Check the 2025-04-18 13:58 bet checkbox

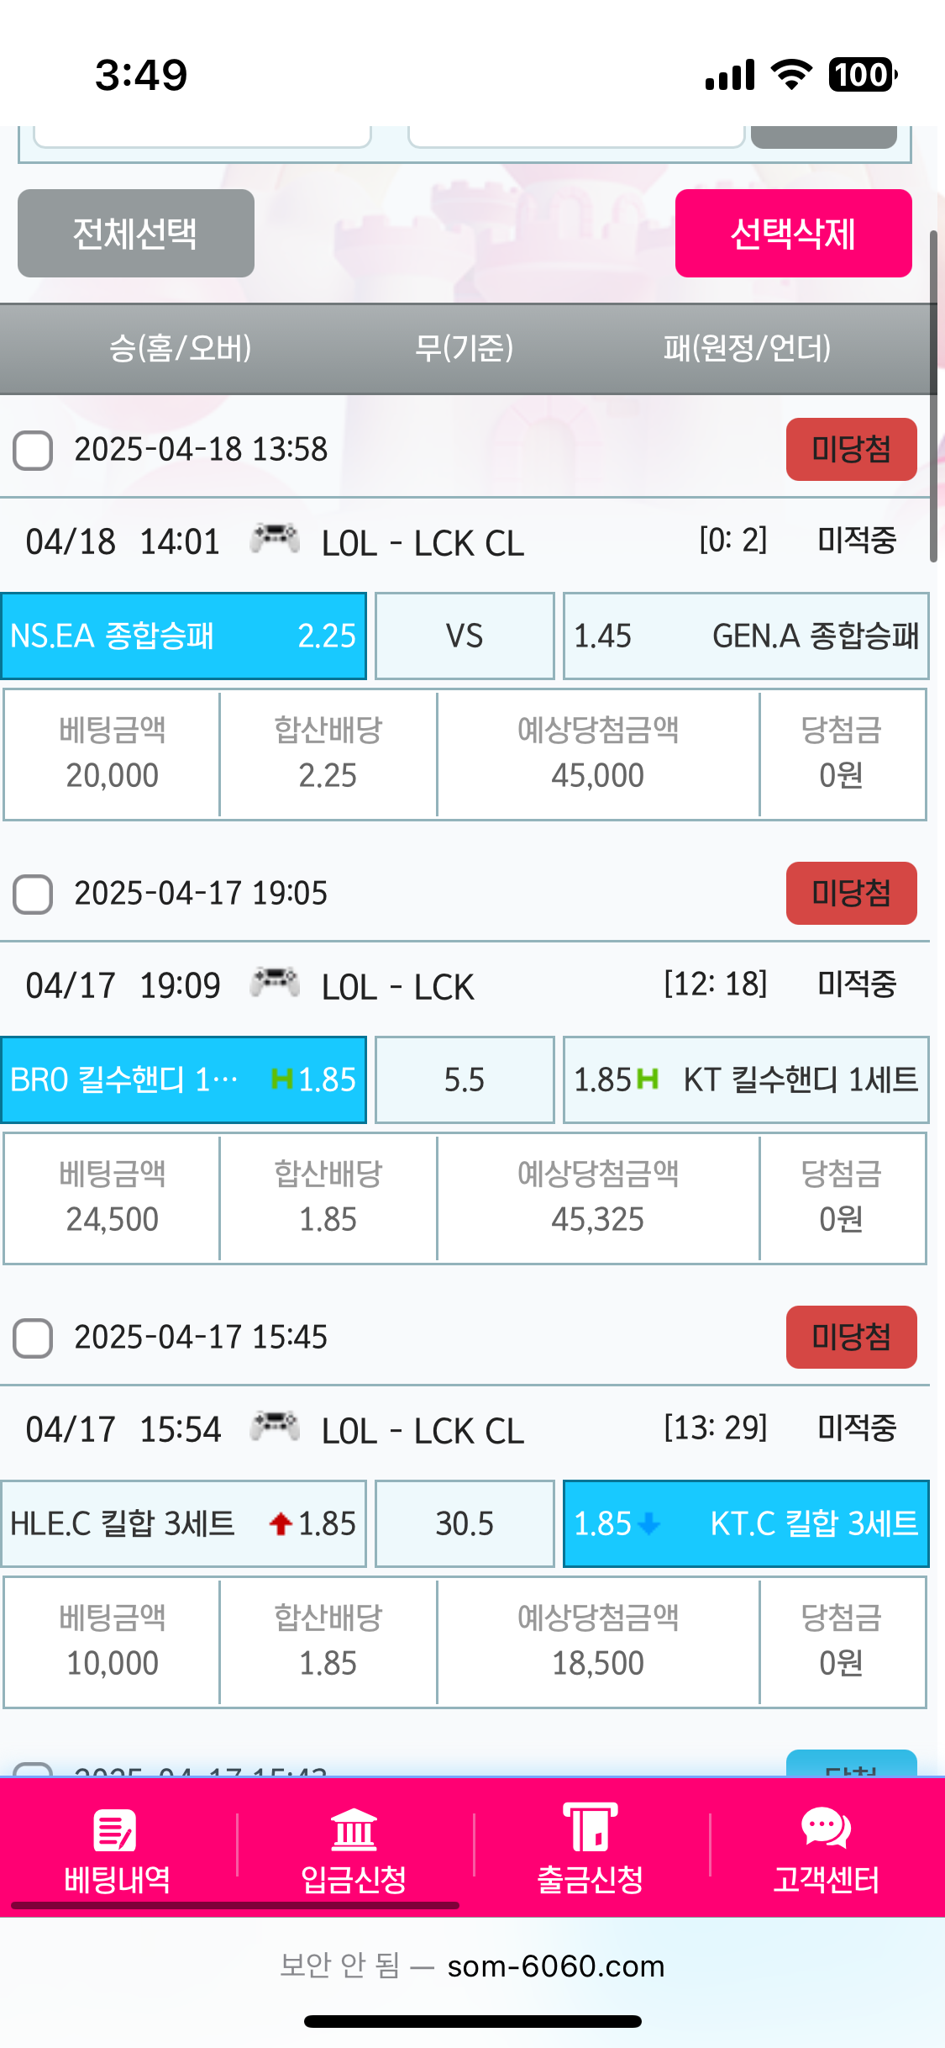pos(33,451)
